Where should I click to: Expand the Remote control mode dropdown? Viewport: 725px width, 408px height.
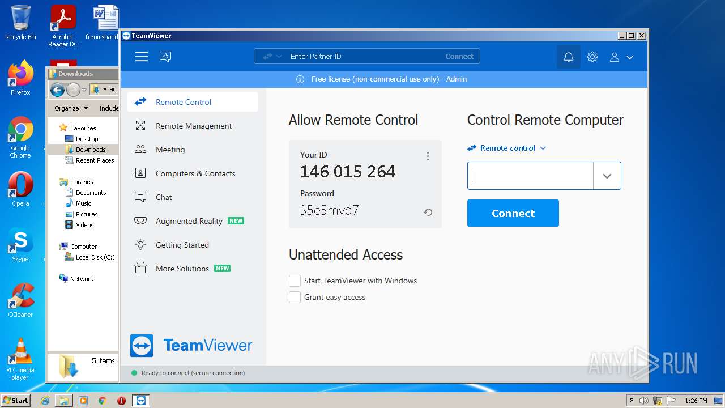click(x=507, y=148)
